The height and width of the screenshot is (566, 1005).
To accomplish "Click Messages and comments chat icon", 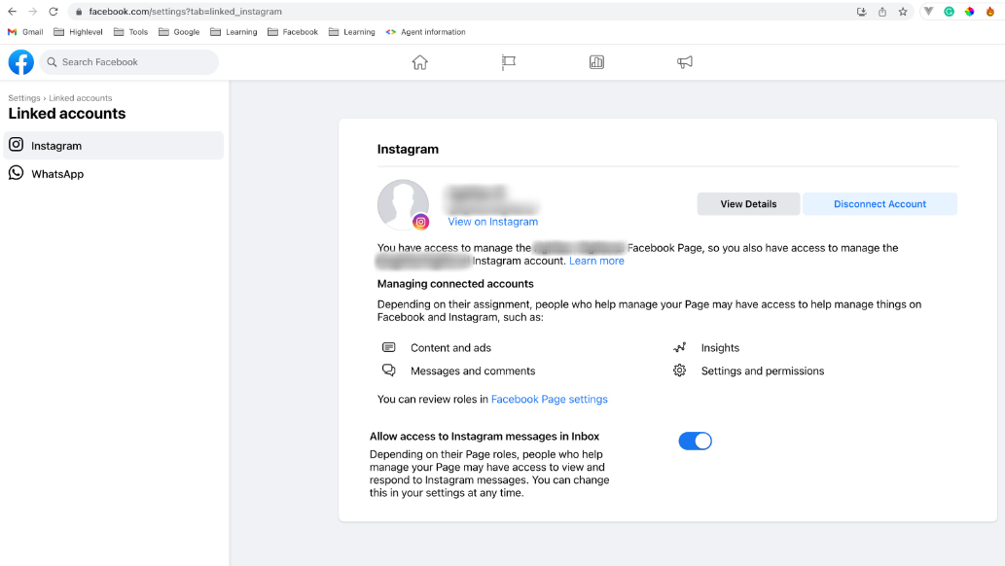I will click(388, 371).
